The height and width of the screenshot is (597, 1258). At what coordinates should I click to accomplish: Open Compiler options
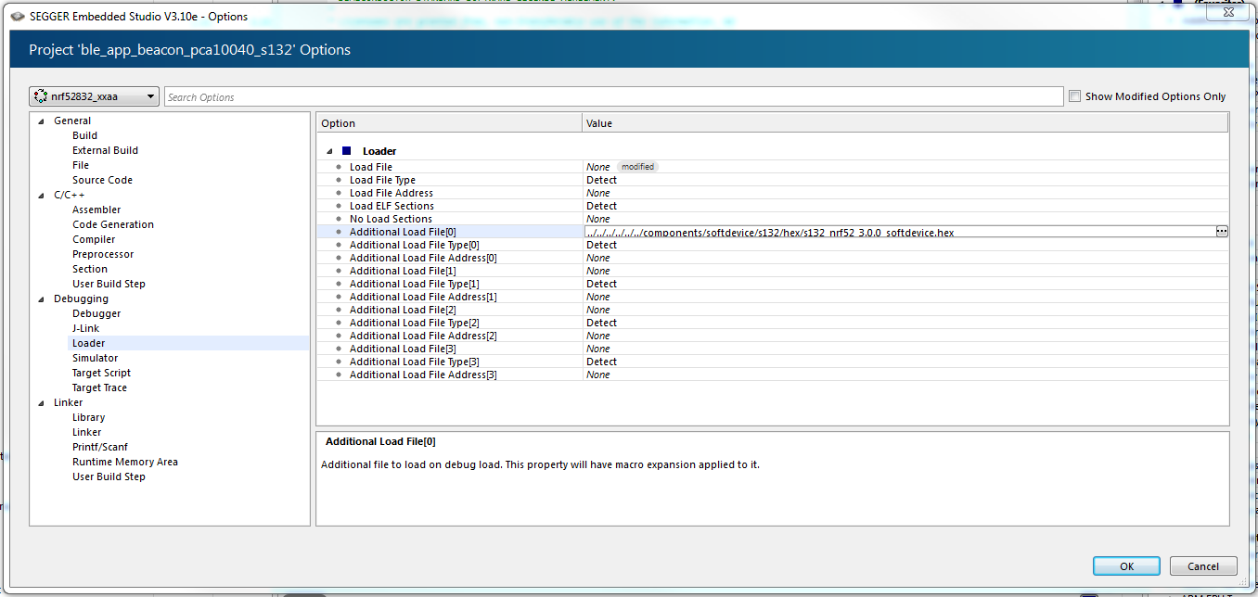[x=94, y=239]
